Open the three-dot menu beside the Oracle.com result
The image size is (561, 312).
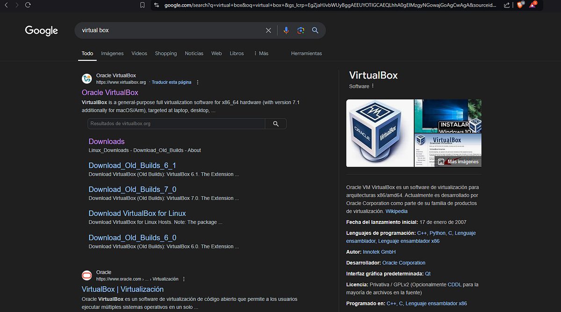pos(183,278)
